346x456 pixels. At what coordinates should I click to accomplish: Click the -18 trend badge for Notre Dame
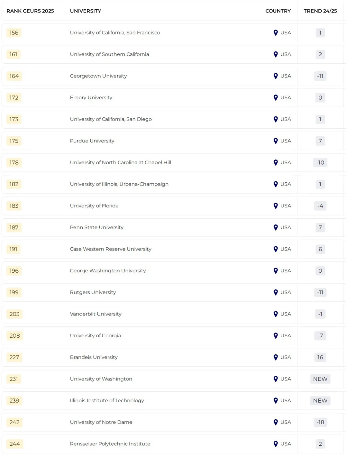click(x=320, y=422)
